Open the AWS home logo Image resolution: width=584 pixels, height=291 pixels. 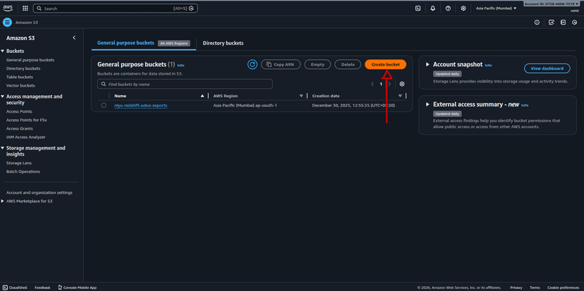point(8,8)
